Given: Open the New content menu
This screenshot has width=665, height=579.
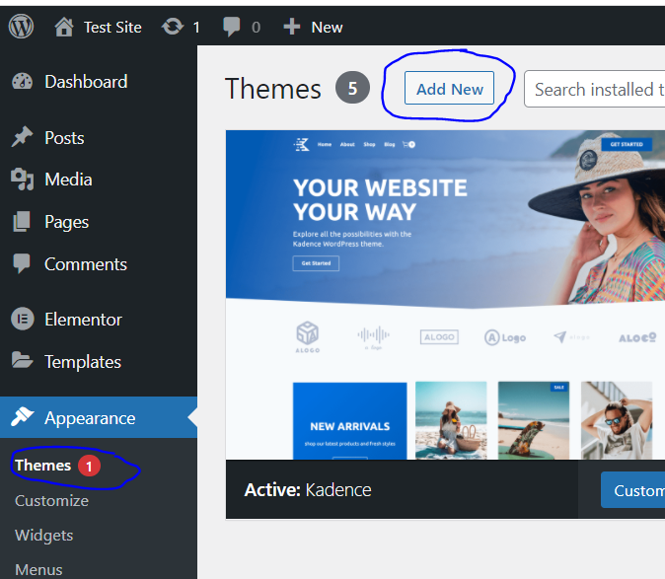Looking at the screenshot, I should click(327, 28).
